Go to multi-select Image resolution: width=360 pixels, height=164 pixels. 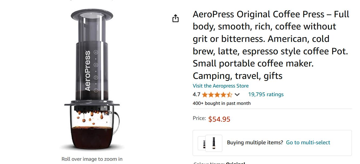click(x=308, y=142)
